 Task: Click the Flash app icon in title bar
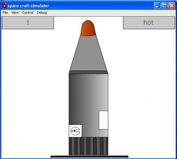pos(4,6)
